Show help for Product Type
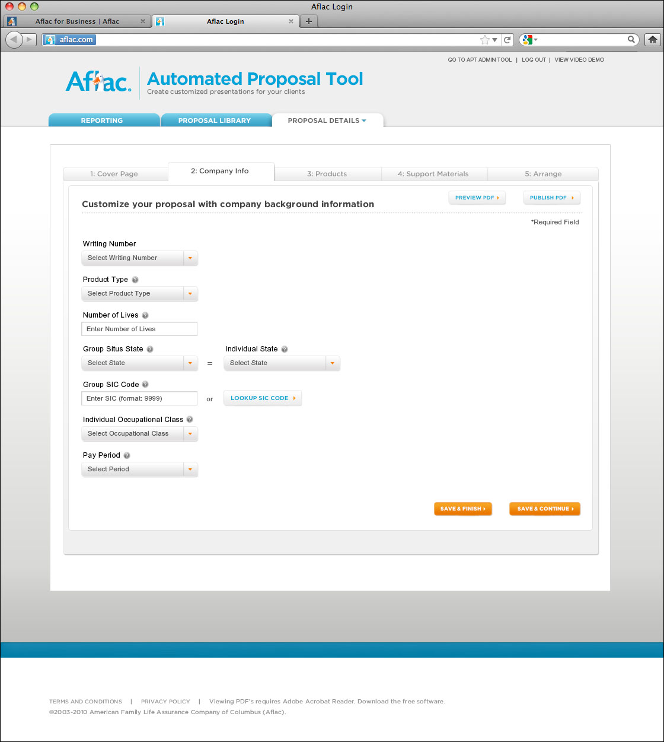Image resolution: width=664 pixels, height=742 pixels. point(135,280)
